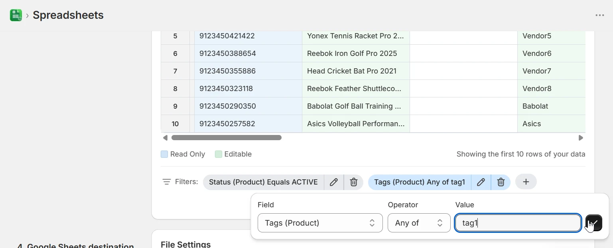Click the left arrow of horizontal scrollbar
This screenshot has width=613, height=248.
165,138
